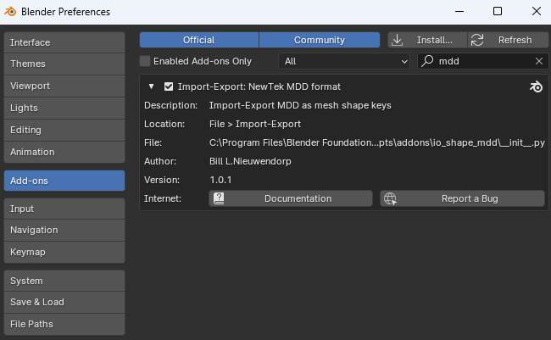Viewport: 551px width, 340px height.
Task: Open the Input preferences section
Action: coord(64,209)
